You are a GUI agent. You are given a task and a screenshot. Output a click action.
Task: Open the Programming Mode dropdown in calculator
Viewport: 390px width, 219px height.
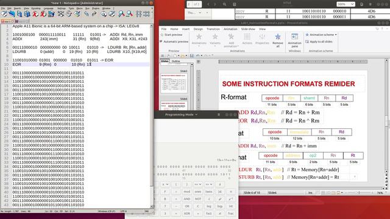[182, 114]
